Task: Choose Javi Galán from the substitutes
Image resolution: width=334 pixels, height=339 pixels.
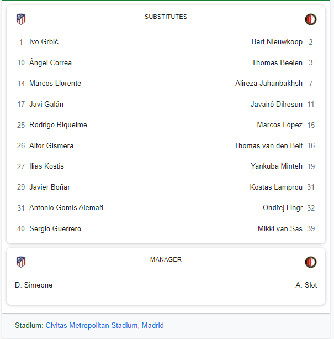Action: click(x=46, y=104)
